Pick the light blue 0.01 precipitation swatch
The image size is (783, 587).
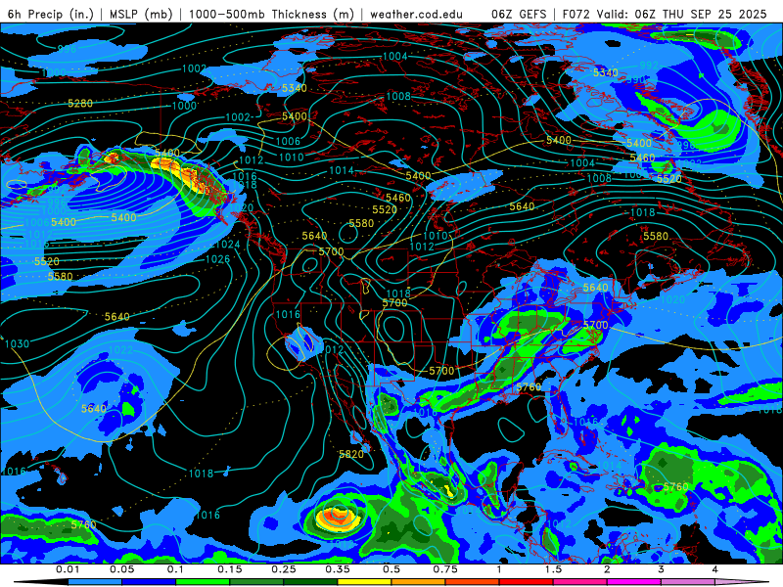point(95,582)
